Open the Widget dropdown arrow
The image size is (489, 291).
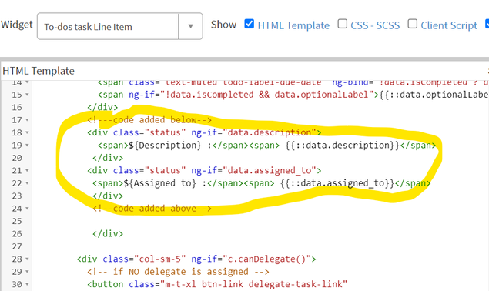point(190,26)
